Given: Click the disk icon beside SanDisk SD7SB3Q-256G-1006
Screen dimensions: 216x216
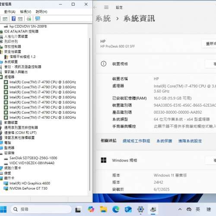Looking at the screenshot, I should tap(6, 159).
